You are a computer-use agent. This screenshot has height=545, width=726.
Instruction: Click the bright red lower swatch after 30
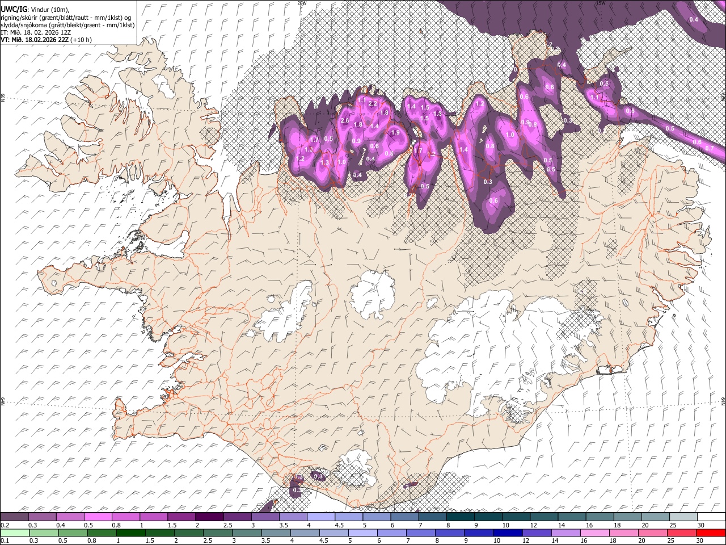pyautogui.click(x=712, y=533)
